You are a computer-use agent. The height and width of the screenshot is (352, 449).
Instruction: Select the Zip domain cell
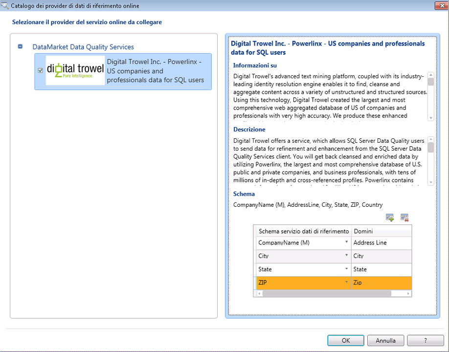click(x=381, y=283)
